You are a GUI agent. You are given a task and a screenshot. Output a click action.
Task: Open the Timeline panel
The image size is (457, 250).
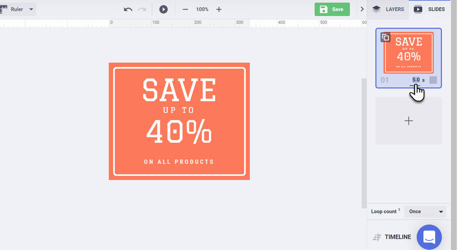pyautogui.click(x=392, y=237)
